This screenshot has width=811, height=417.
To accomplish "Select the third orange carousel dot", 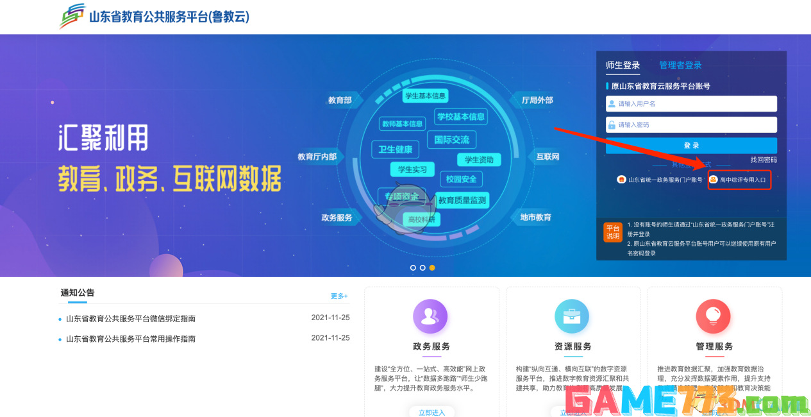I will click(432, 268).
